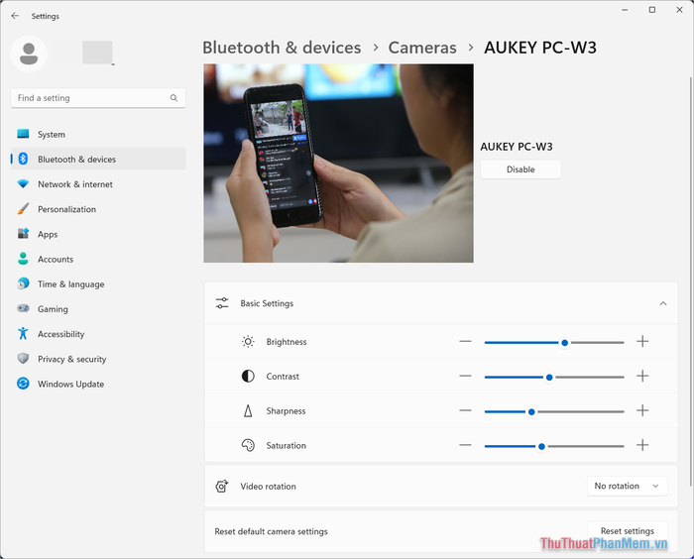The image size is (694, 559).
Task: Decrease Brightness with the minus button
Action: [x=465, y=341]
